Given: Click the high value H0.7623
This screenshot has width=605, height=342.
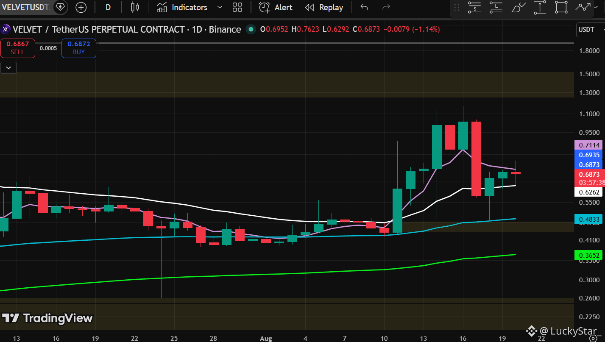Looking at the screenshot, I should coord(306,29).
